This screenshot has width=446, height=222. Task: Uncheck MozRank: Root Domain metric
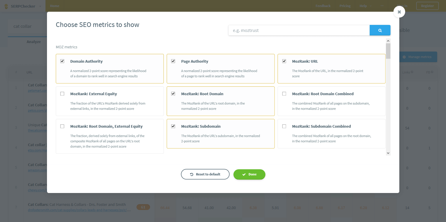click(173, 94)
